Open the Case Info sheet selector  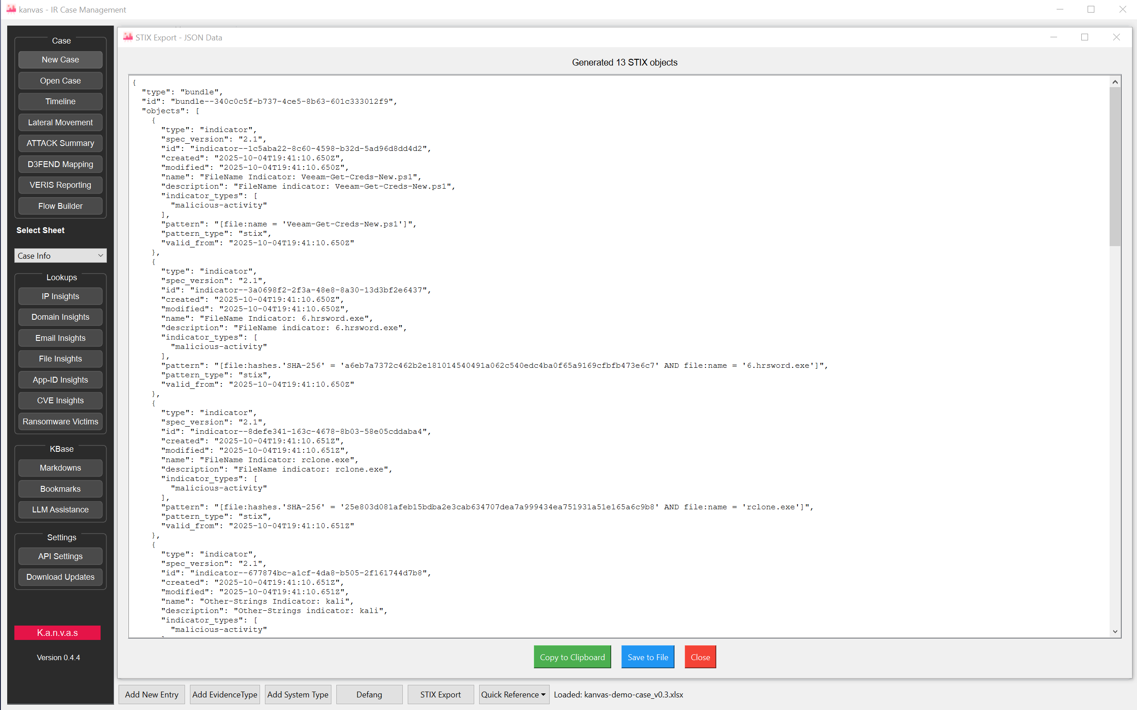(60, 256)
